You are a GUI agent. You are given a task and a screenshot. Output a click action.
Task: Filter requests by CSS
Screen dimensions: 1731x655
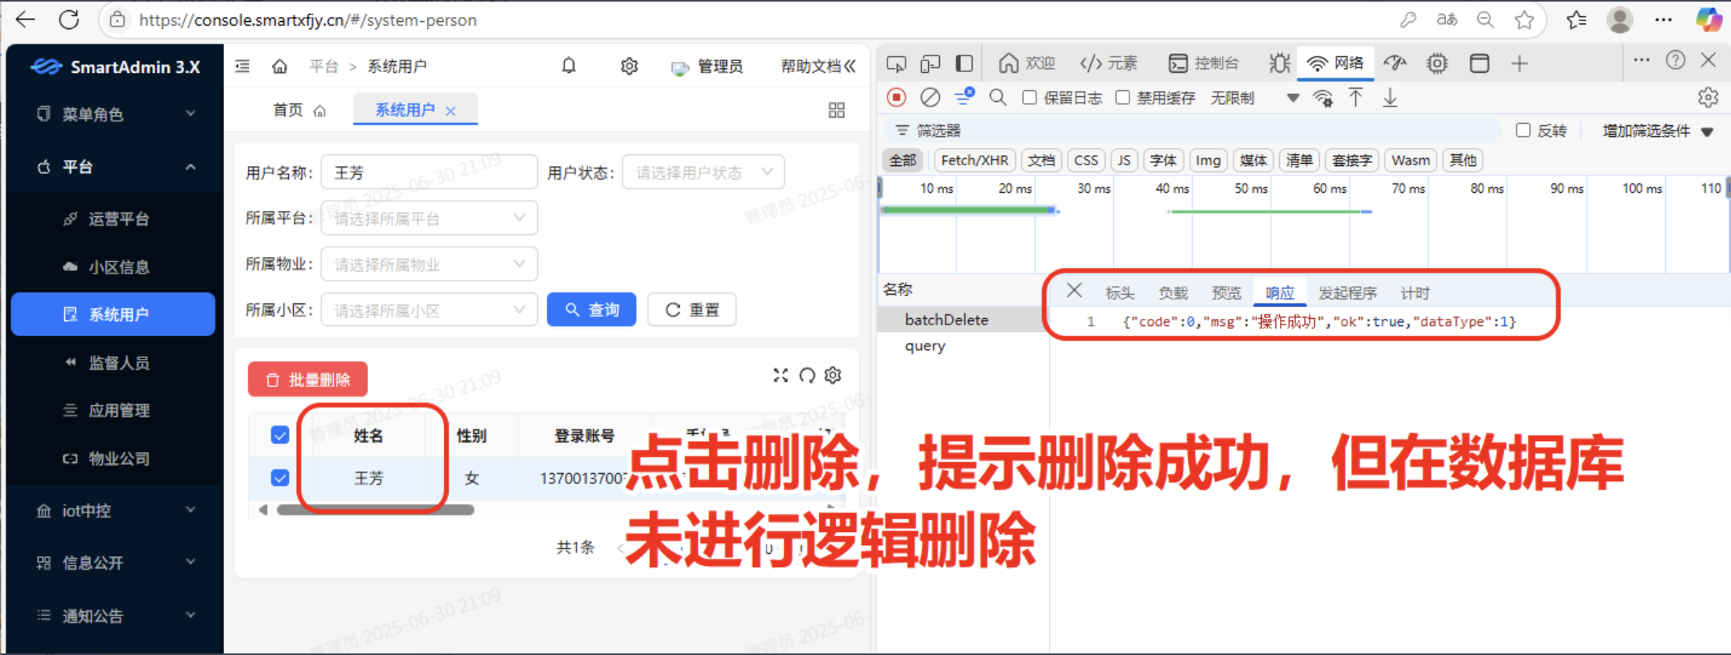1086,161
